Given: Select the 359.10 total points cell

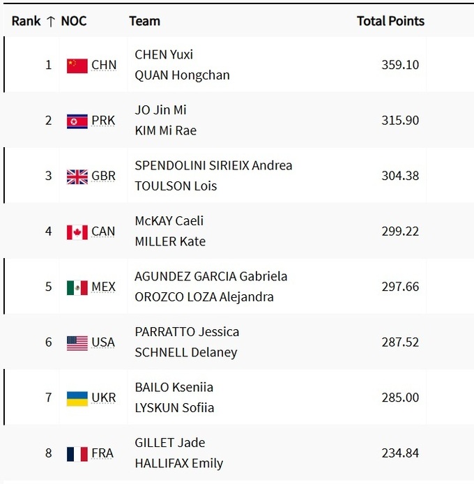Looking at the screenshot, I should pos(400,65).
